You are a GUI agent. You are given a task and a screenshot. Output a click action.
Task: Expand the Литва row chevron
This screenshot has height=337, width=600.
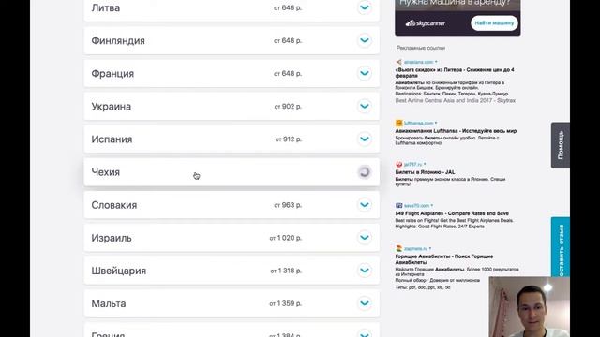(365, 7)
